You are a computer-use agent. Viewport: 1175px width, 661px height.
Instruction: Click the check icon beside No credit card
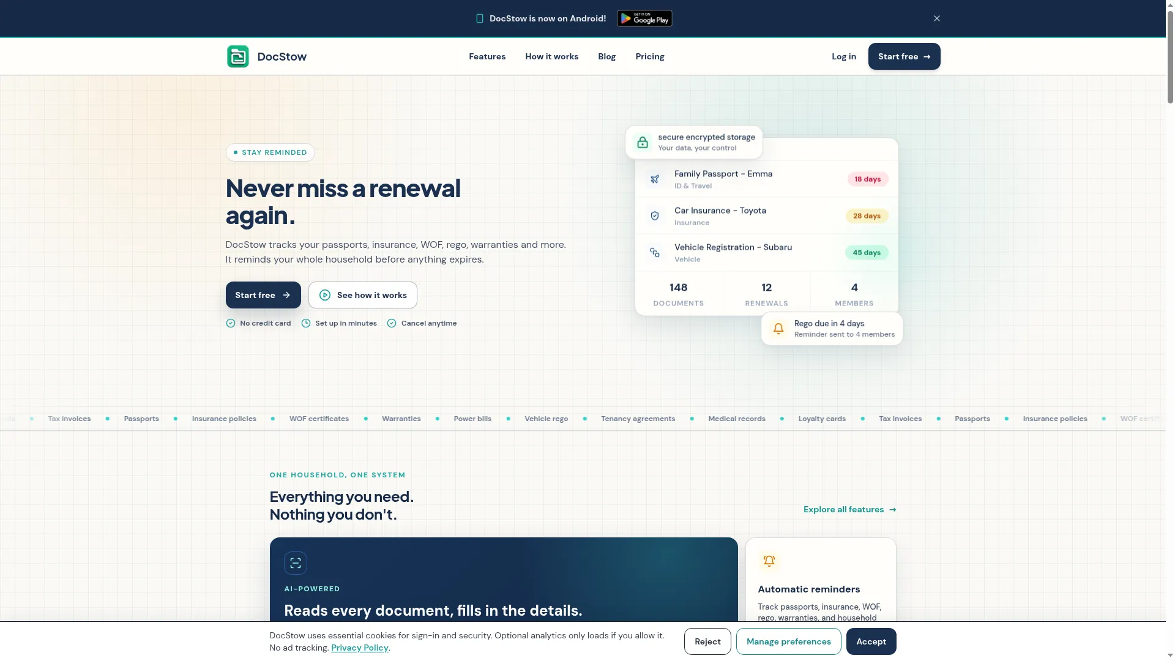click(231, 323)
